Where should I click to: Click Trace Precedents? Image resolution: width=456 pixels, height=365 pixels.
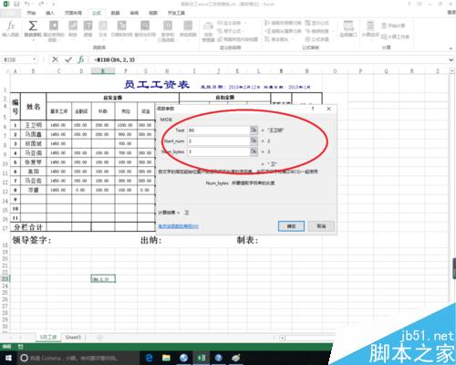283,23
